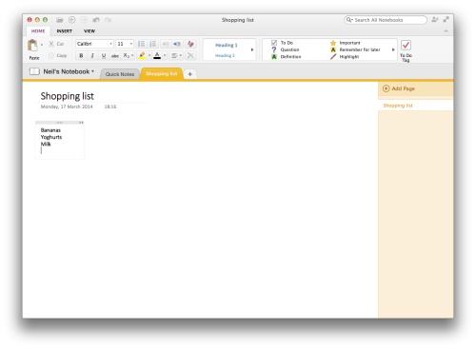
Task: Clear formatting with the eraser icon
Action: click(x=190, y=44)
